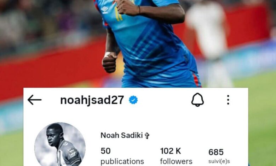Tap the cross symbol after Noah Sadiki
This screenshot has height=166, width=276.
point(147,136)
